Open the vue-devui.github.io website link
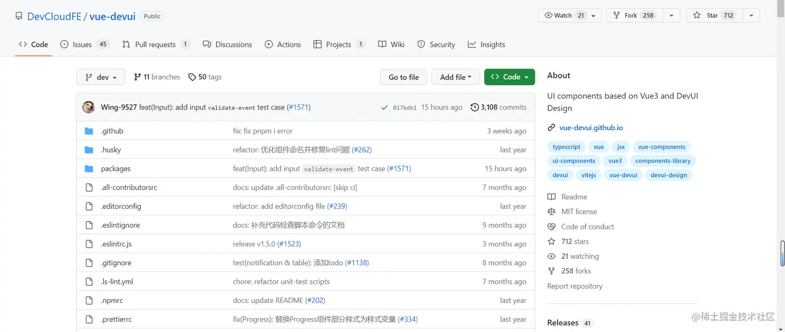 (591, 128)
